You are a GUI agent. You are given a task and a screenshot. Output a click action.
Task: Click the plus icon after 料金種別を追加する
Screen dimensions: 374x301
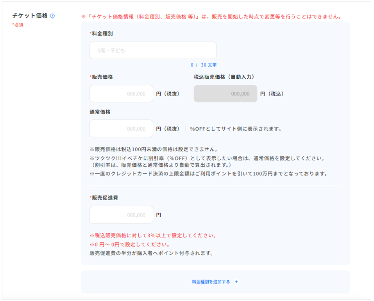(x=236, y=282)
